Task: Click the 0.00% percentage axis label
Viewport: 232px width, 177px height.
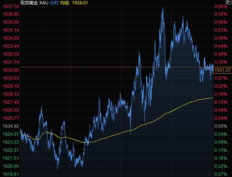Action: 220,126
